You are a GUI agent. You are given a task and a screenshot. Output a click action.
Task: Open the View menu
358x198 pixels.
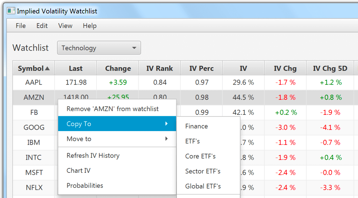[65, 25]
